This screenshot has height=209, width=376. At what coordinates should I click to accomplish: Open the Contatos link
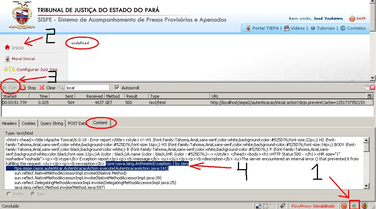point(353,28)
